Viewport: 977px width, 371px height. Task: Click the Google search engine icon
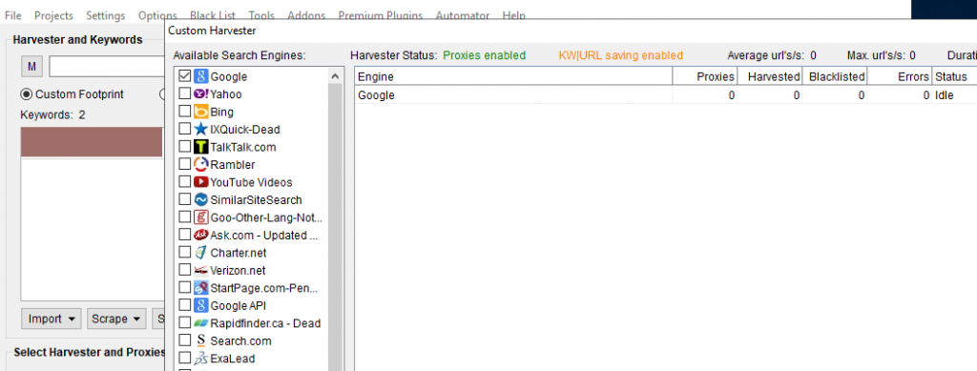coord(200,76)
